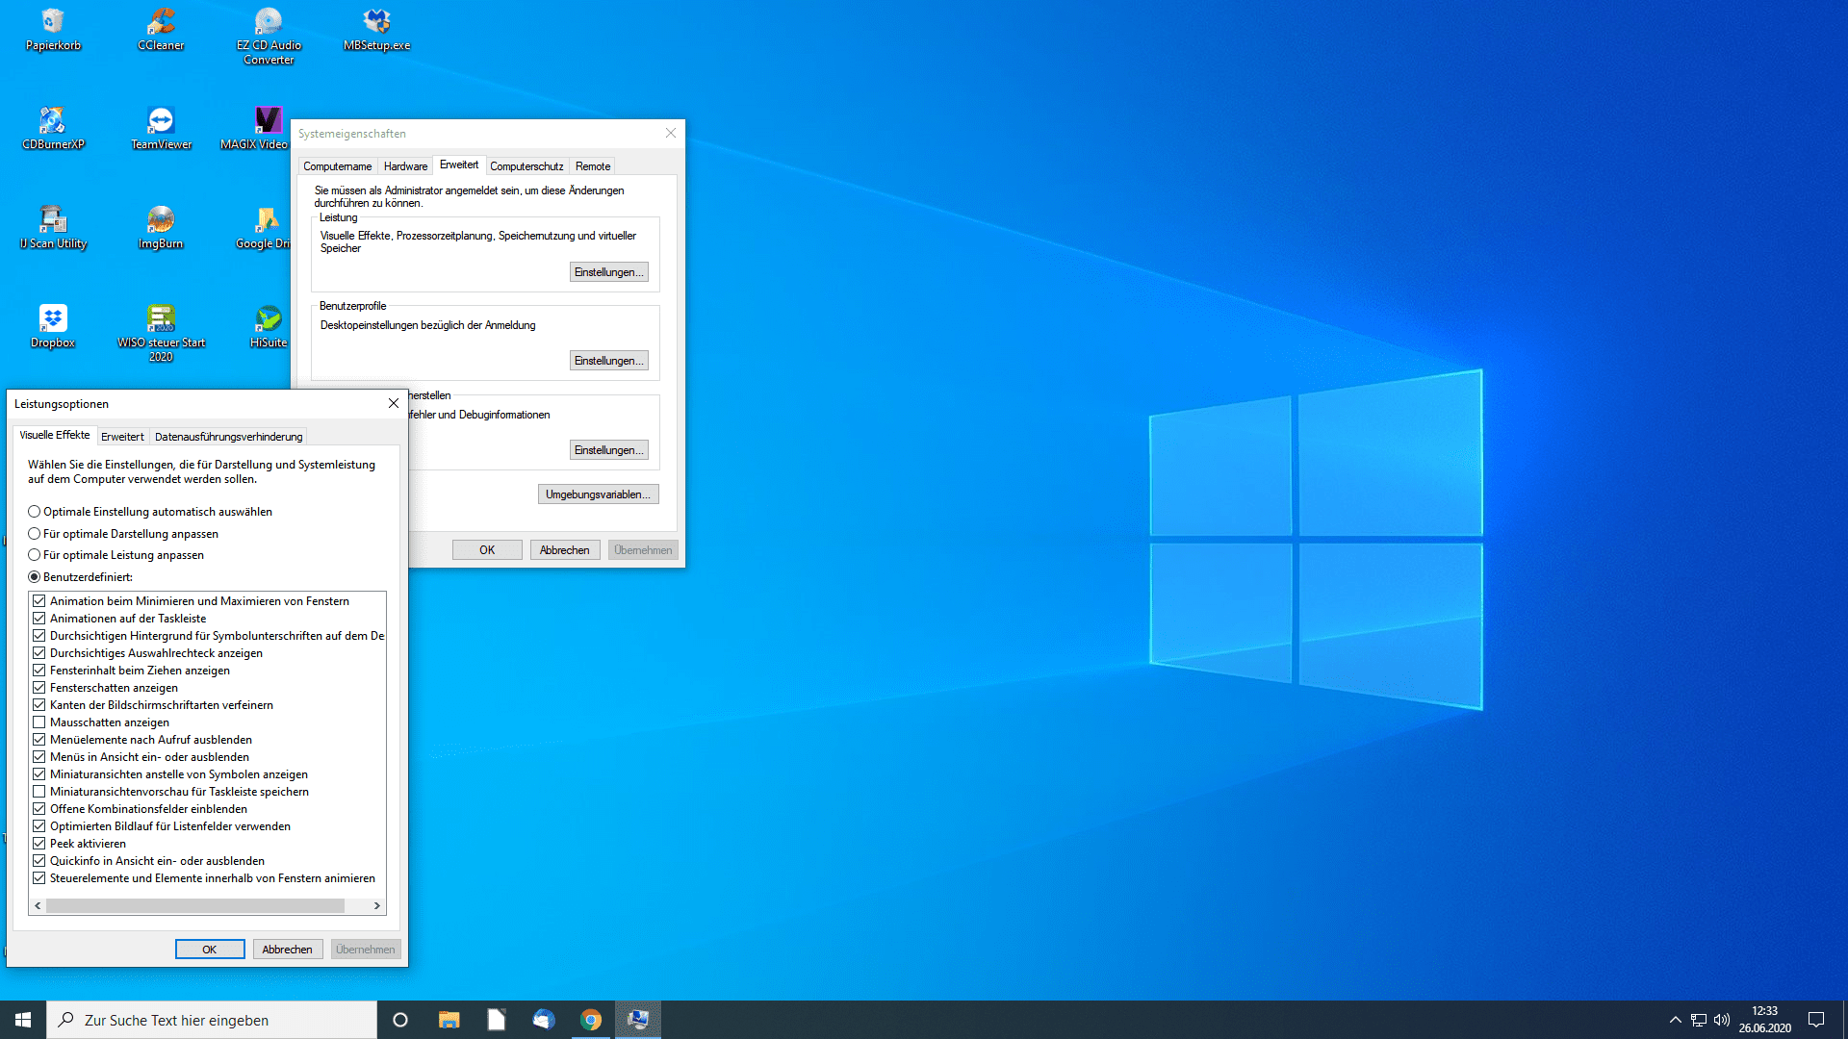Screen dimensions: 1848x1039
Task: Switch to Visuelle Effekte tab
Action: 55,435
